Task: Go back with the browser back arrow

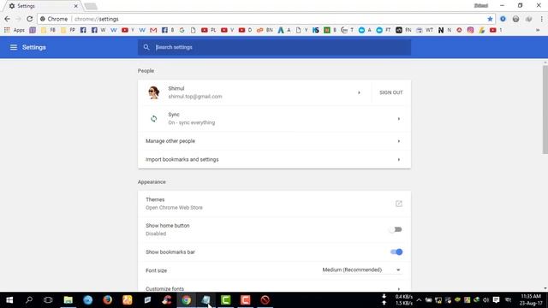Action: pos(8,19)
